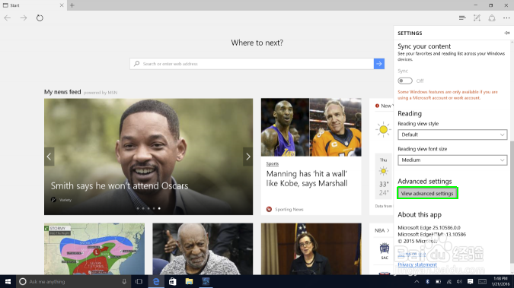Click the Cortana microphone icon
The image size is (514, 288).
click(x=124, y=281)
